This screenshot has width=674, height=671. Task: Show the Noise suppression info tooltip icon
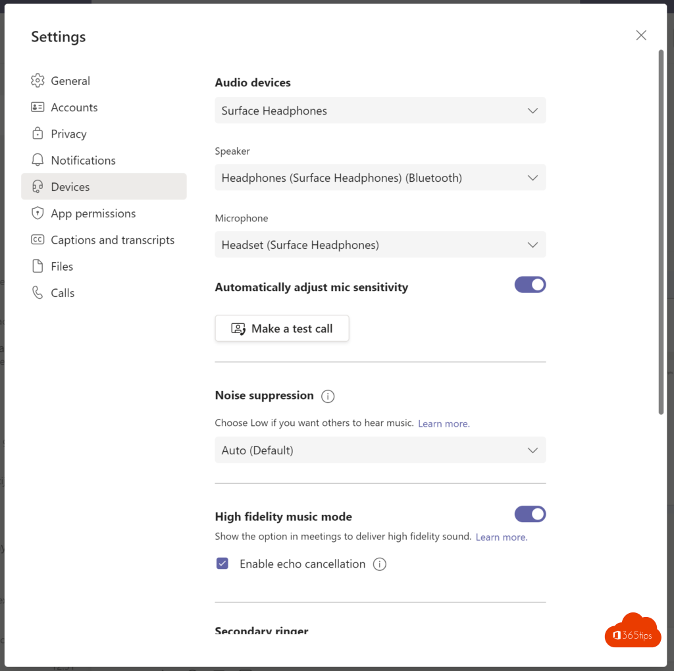coord(328,396)
